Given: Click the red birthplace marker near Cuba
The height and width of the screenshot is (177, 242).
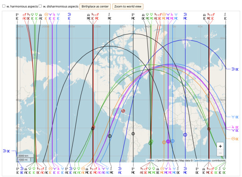Looking at the screenshot, I should [x=123, y=111].
